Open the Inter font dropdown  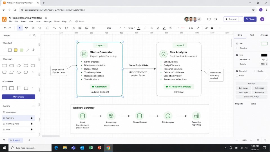click(114, 28)
